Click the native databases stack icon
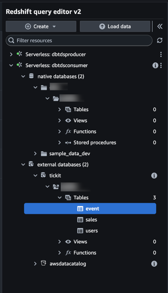 click(x=31, y=76)
